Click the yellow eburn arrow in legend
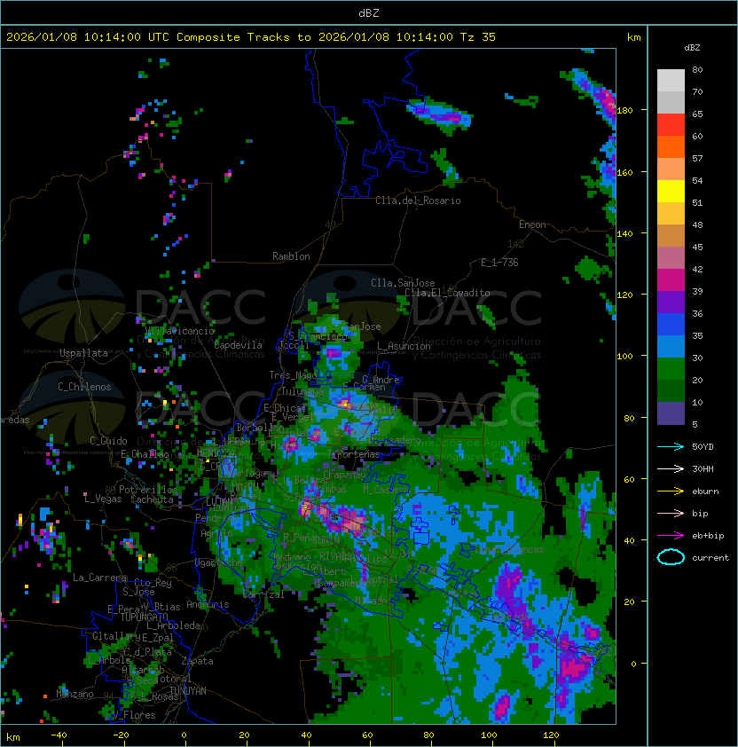The width and height of the screenshot is (738, 747). (671, 491)
